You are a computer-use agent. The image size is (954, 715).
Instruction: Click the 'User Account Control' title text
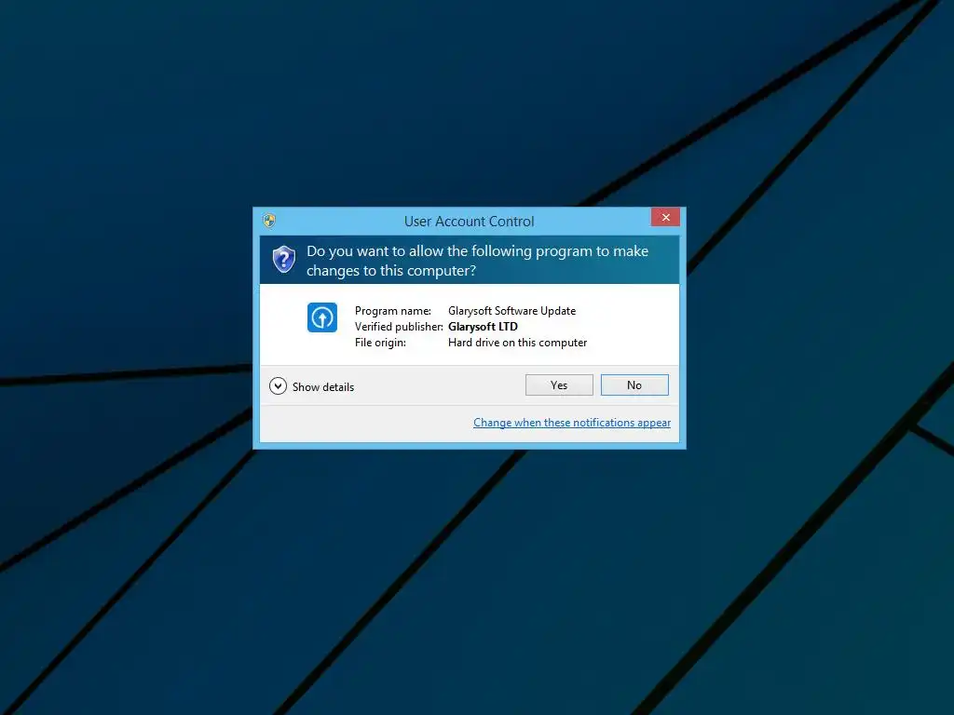(x=470, y=222)
